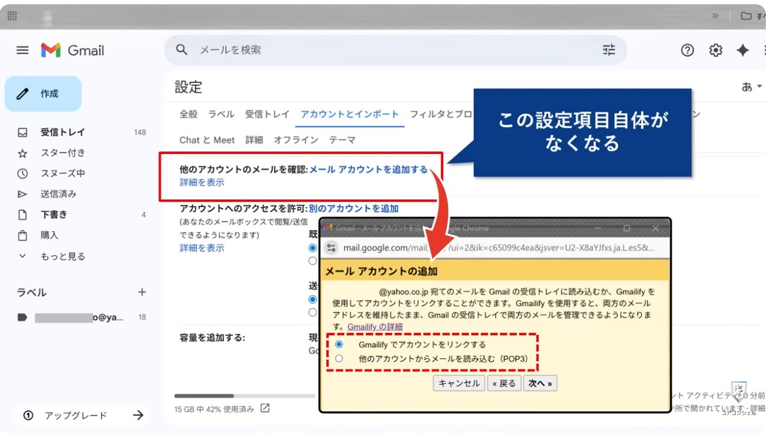Select Gmailify でアカウントをリンクする radio option

(x=339, y=344)
